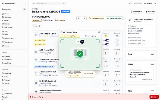Open Inventory under Resources
The image size is (160, 100).
click(7, 73)
